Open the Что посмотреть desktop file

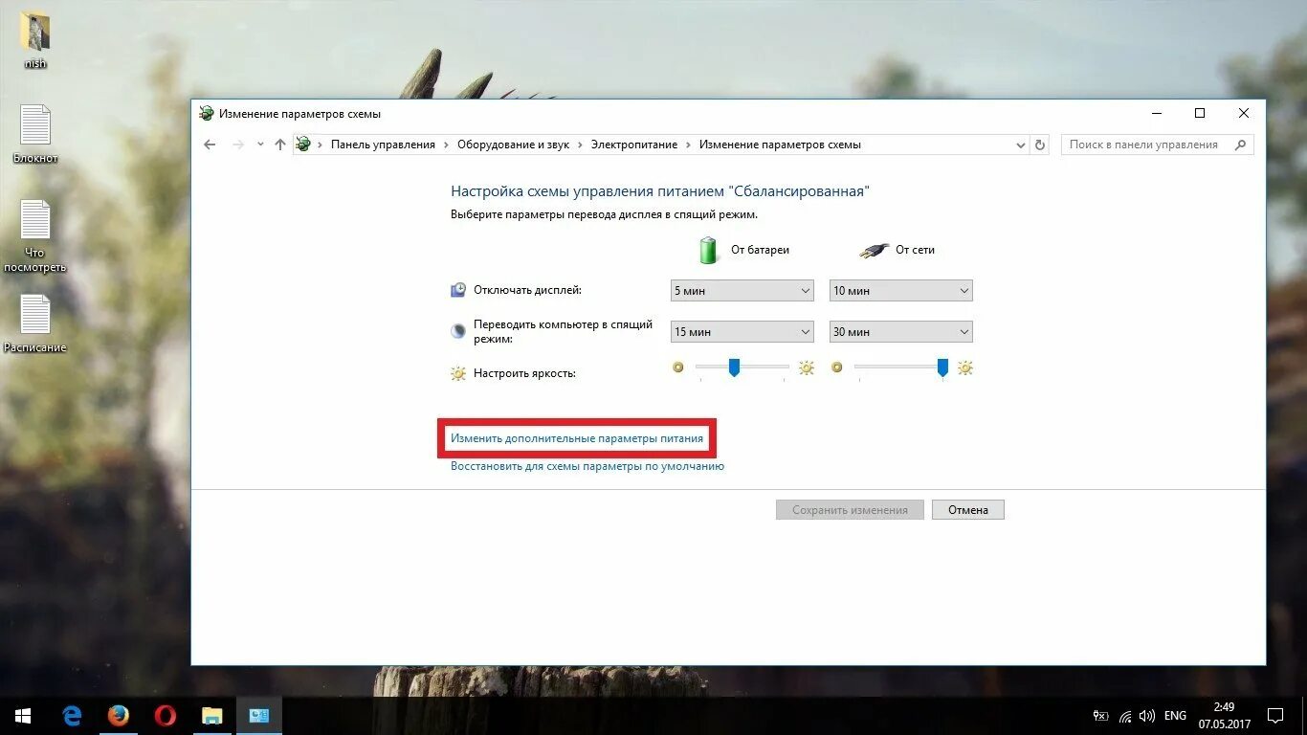click(35, 236)
